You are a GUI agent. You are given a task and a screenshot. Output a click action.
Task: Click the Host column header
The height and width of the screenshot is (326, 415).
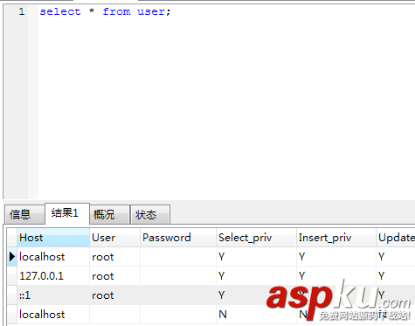click(53, 238)
